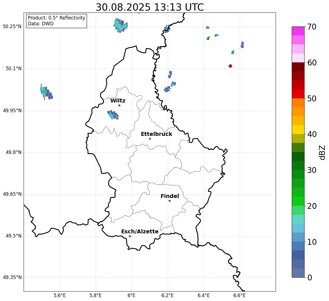Click the 6.2°E longitude label

pyautogui.click(x=168, y=295)
